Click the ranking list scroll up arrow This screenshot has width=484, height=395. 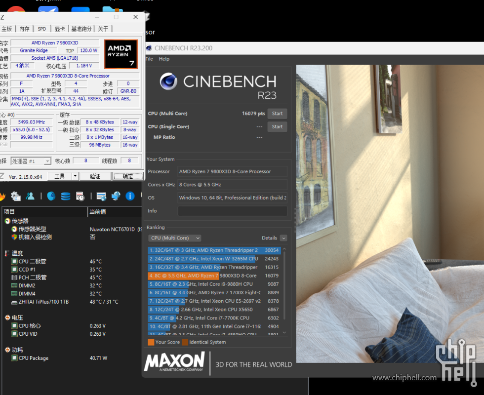(284, 249)
